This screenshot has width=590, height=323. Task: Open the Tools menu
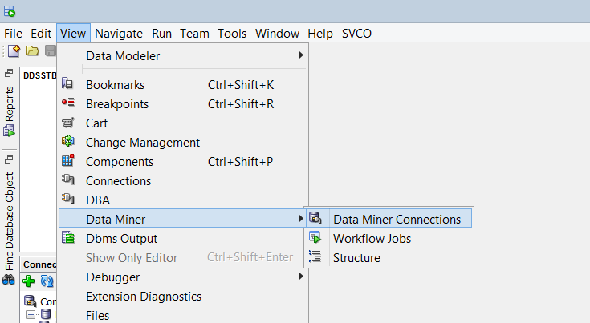(232, 34)
